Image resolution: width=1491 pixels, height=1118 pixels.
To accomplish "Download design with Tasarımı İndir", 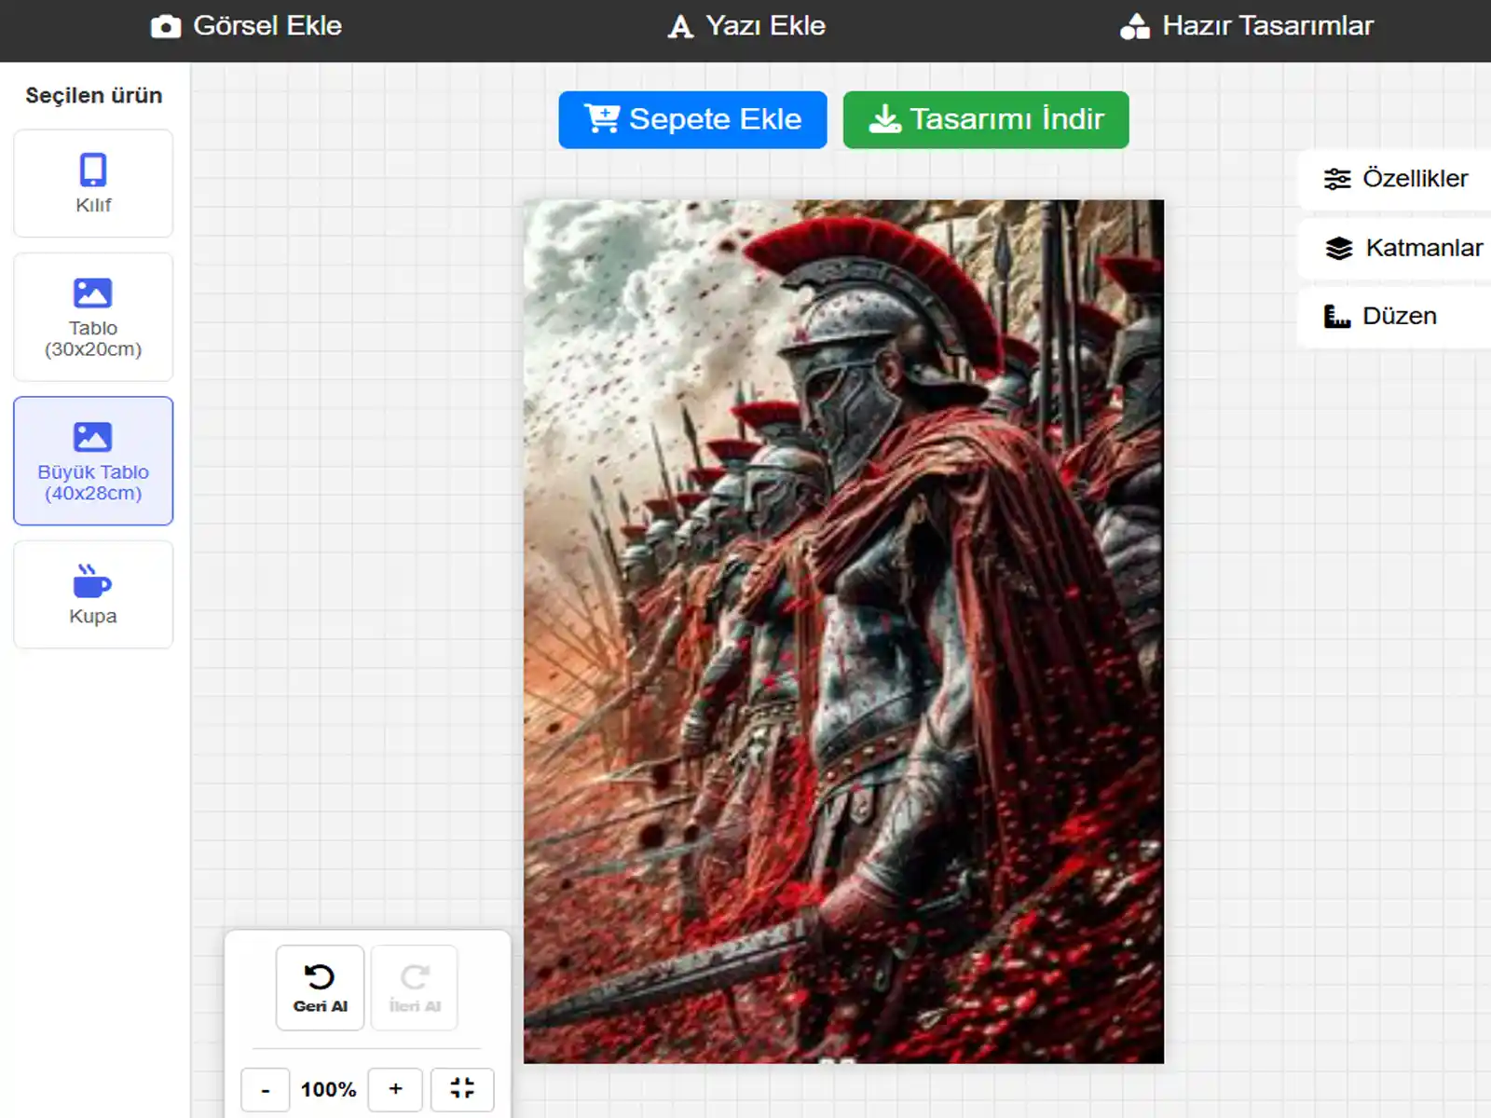I will coord(986,119).
